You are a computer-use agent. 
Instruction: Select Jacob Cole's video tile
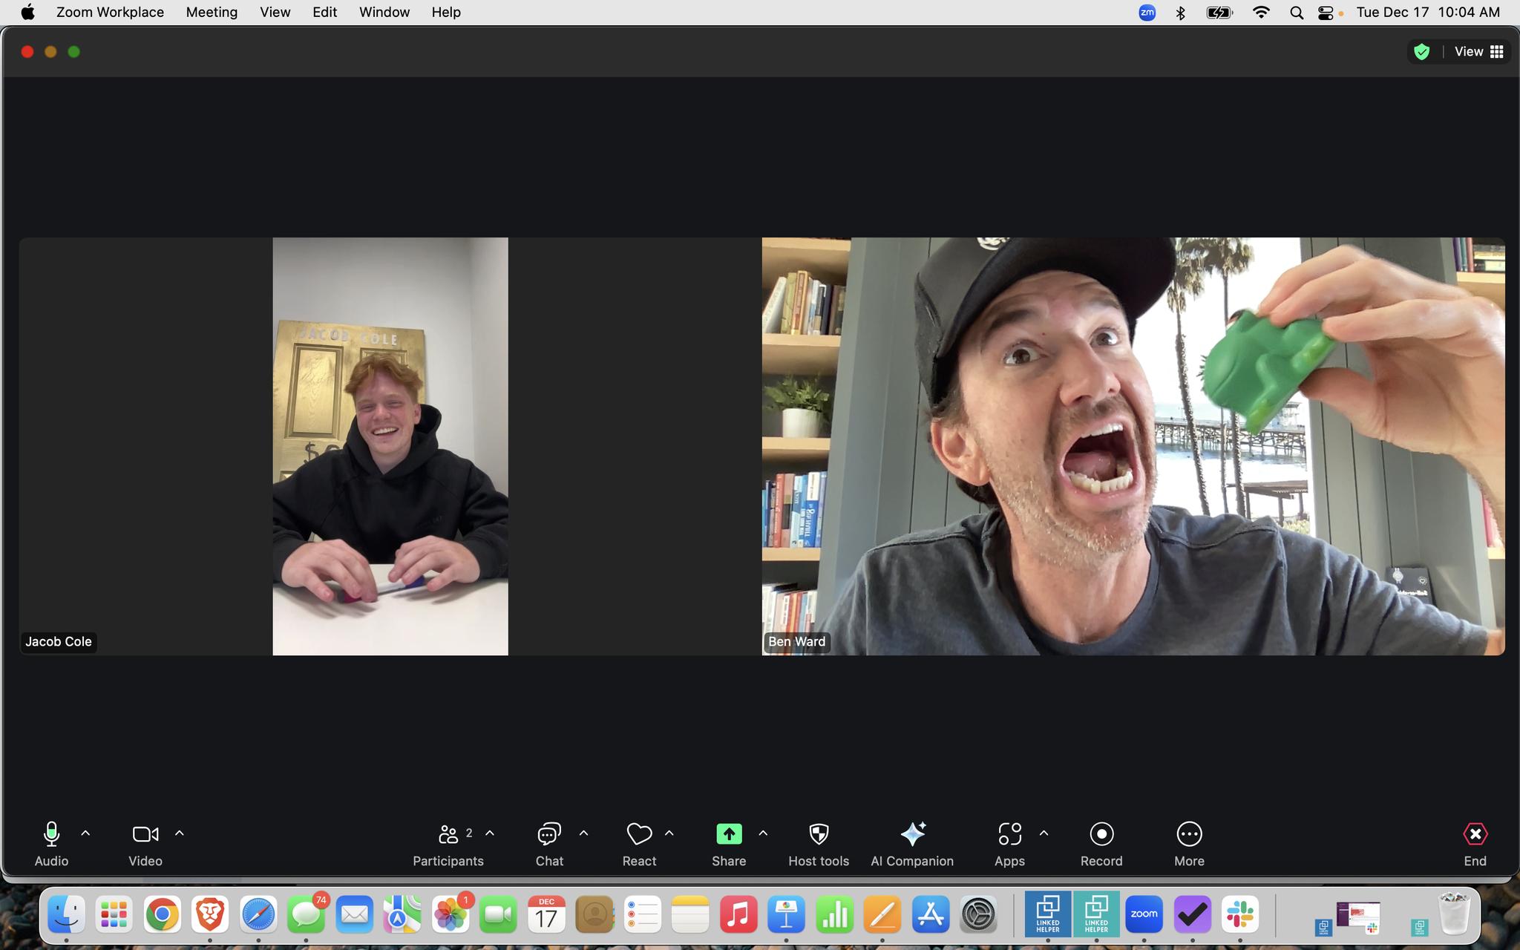click(x=390, y=446)
